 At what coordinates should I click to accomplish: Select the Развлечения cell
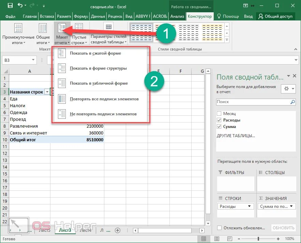coord(30,126)
